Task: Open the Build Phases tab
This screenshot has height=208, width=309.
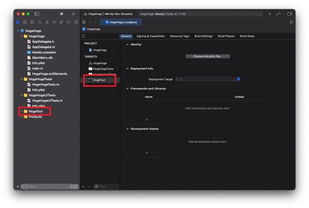Action: 226,36
